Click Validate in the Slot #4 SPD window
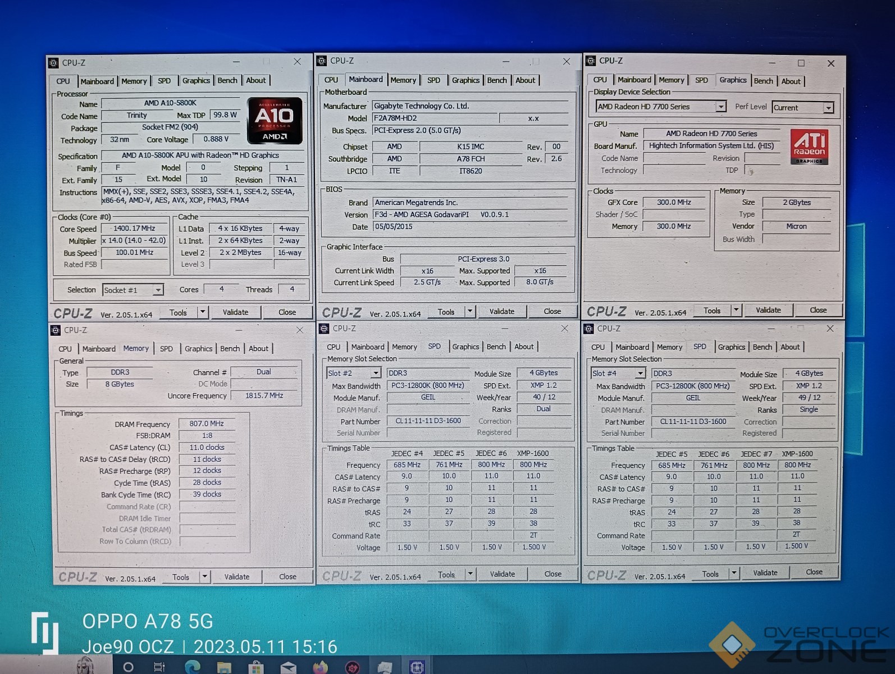Image resolution: width=895 pixels, height=674 pixels. coord(765,573)
